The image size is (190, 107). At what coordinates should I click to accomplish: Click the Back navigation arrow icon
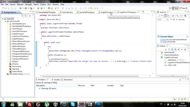(x=95, y=8)
